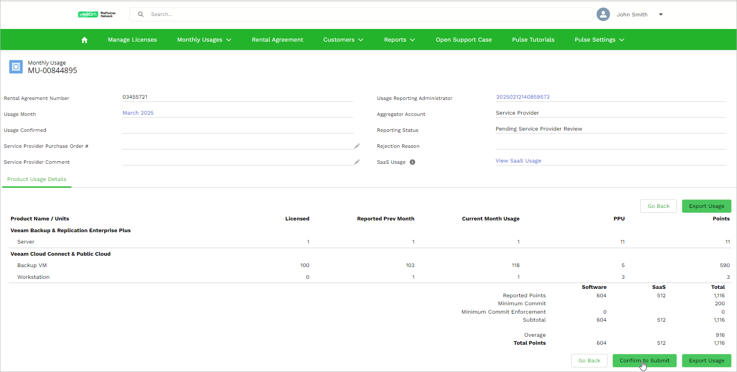Viewport: 737px width, 372px height.
Task: Click the bottom Export Usage button
Action: point(707,361)
